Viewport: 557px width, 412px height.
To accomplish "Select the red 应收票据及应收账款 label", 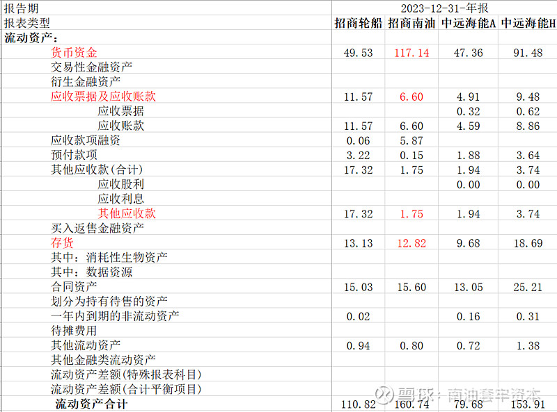I will [103, 96].
